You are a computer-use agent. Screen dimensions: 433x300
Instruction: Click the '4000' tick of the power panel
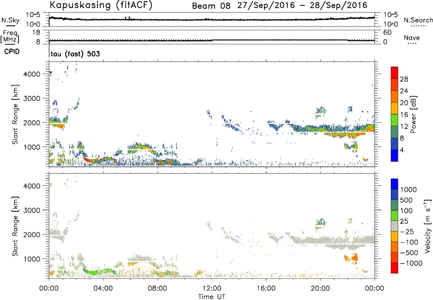click(32, 74)
